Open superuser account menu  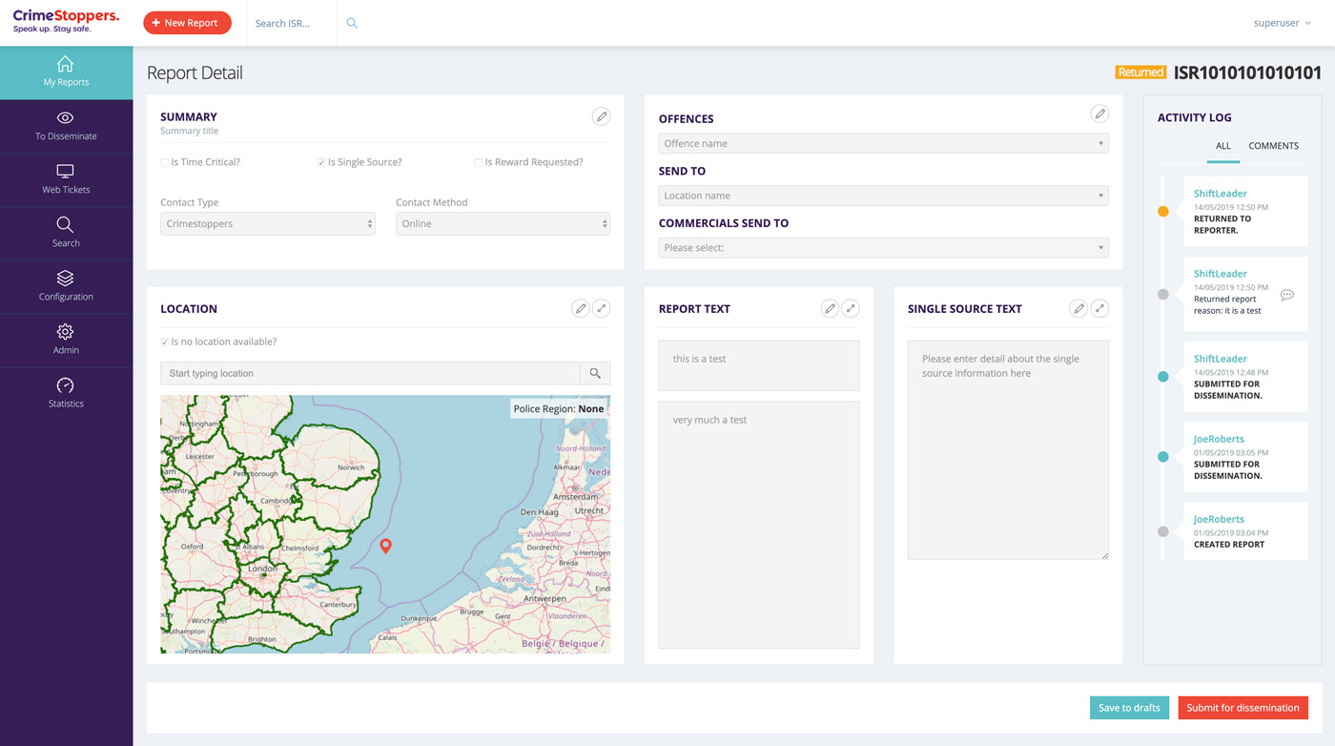click(x=1283, y=23)
